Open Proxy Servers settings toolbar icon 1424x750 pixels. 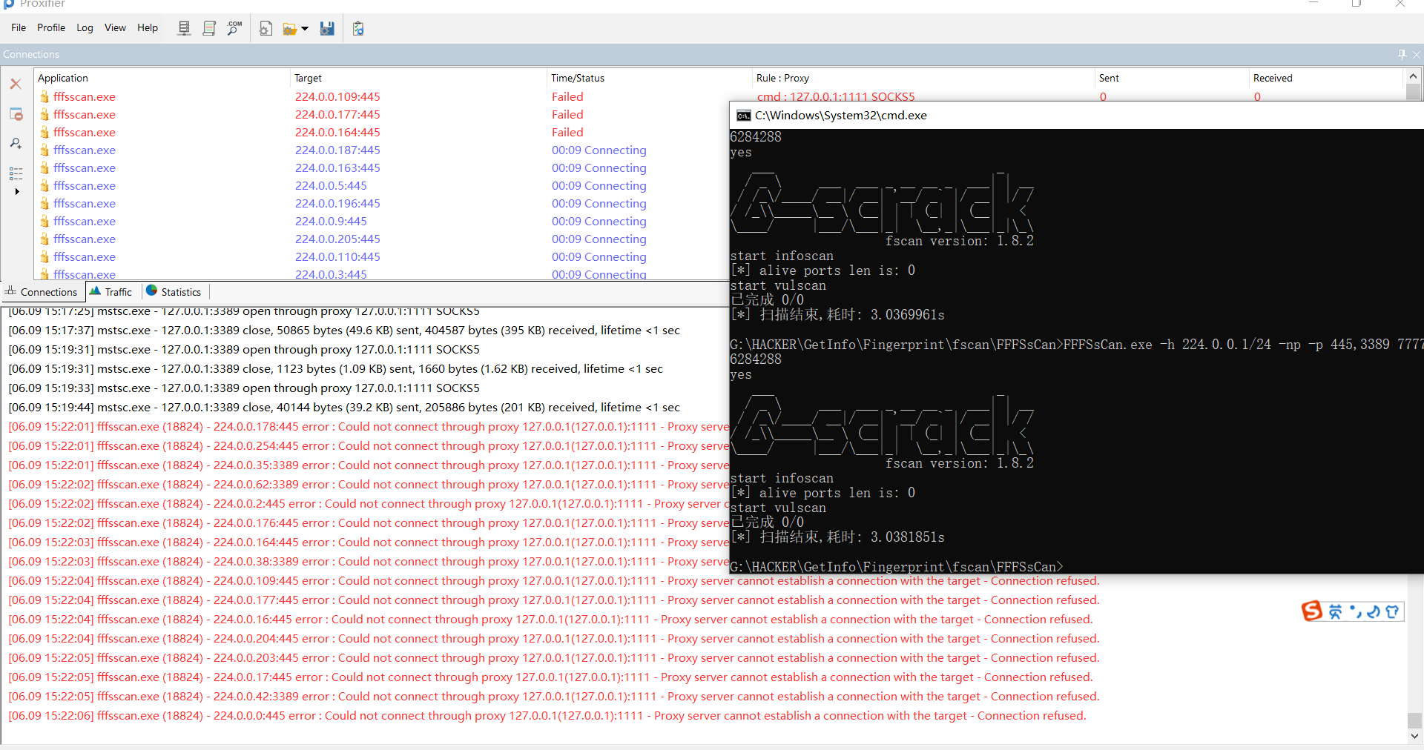click(184, 28)
